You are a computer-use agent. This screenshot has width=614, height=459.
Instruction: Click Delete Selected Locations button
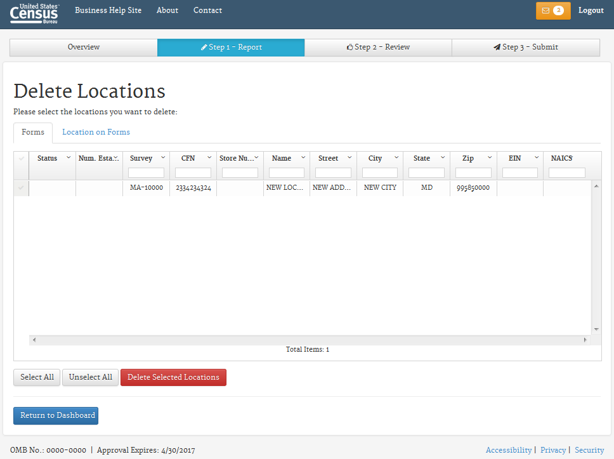(173, 377)
